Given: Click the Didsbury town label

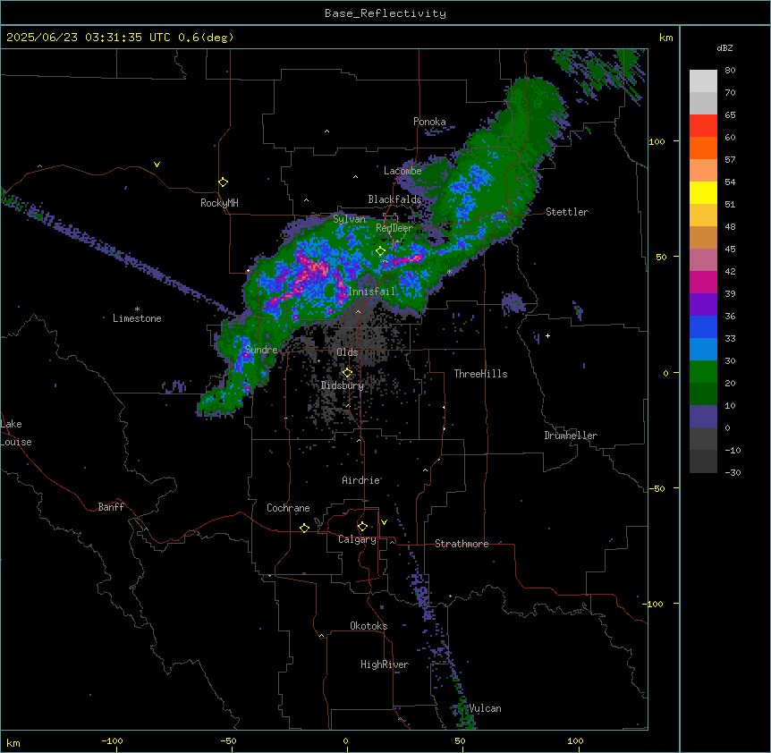Looking at the screenshot, I should coord(343,385).
